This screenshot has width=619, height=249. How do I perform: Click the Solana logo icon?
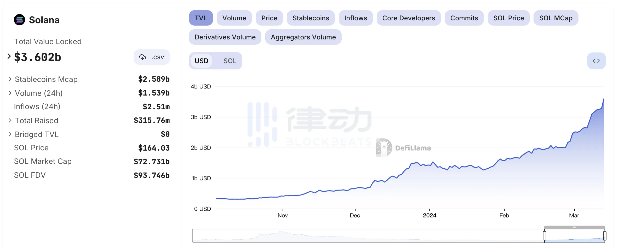[19, 20]
